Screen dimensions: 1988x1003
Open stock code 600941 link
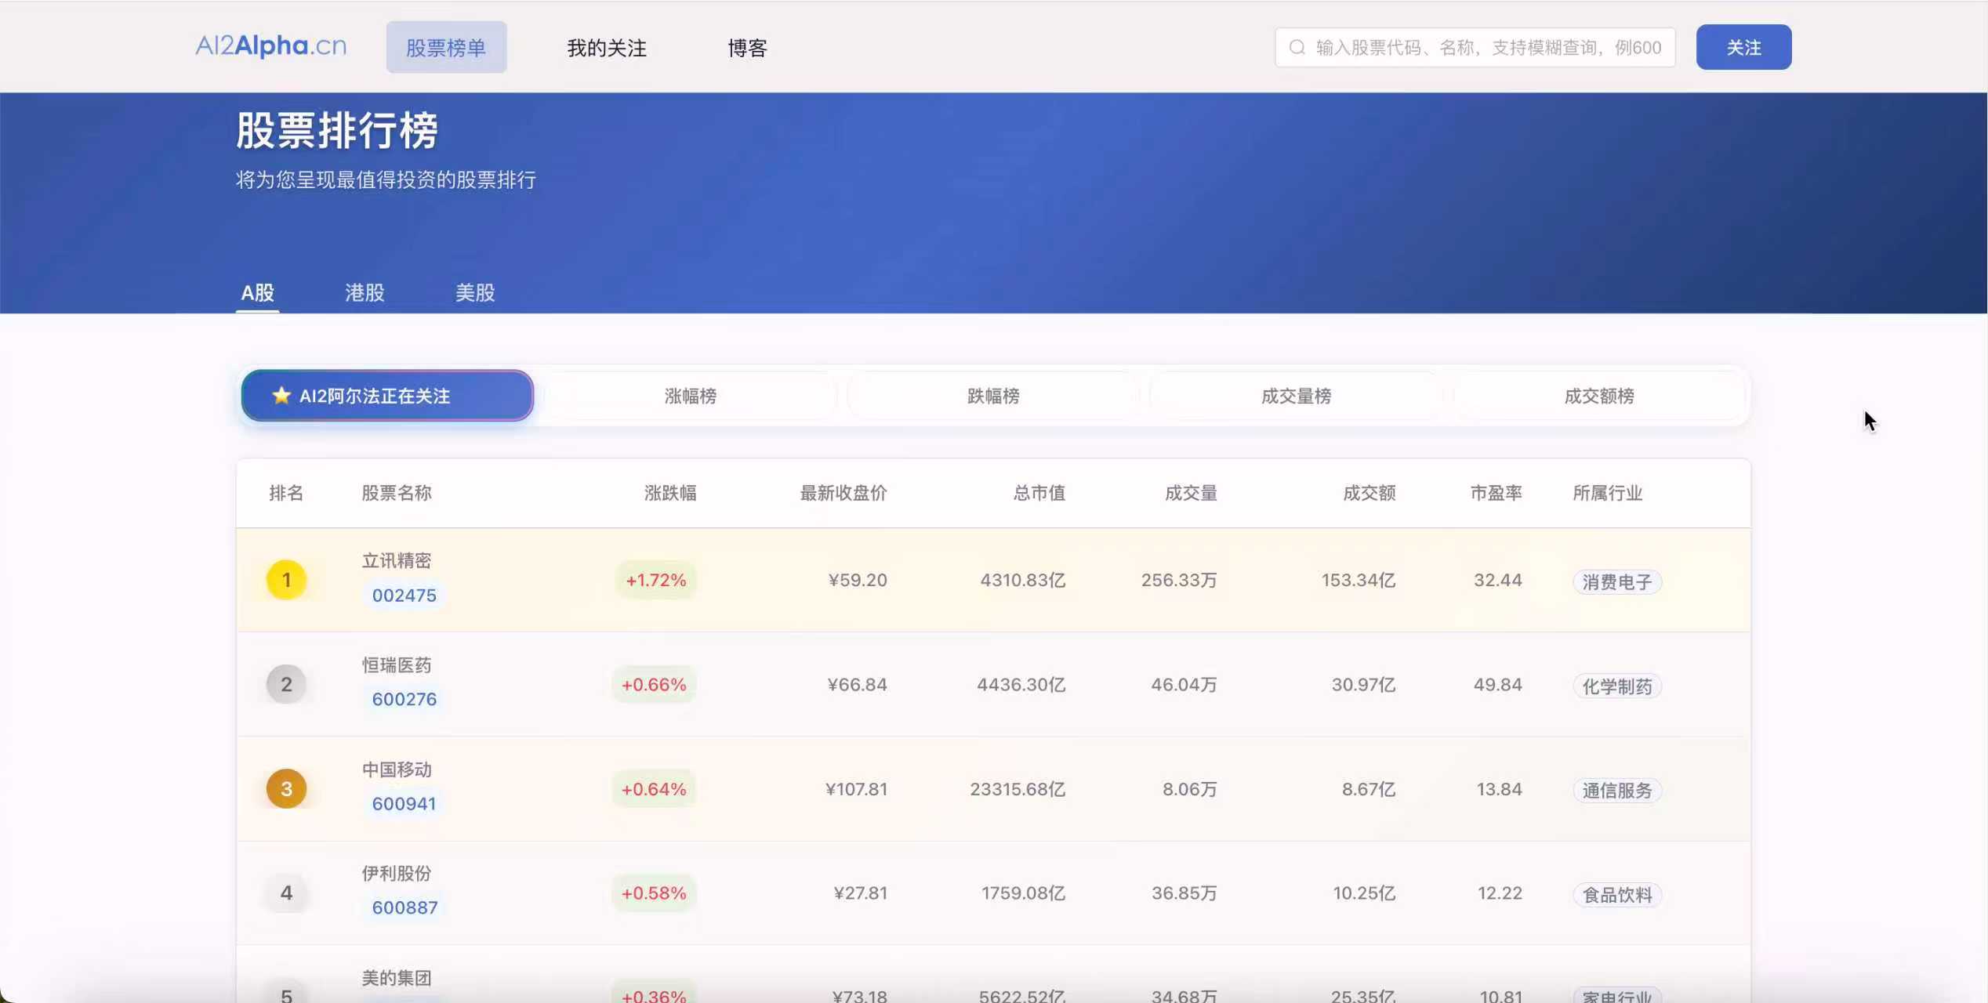coord(404,804)
